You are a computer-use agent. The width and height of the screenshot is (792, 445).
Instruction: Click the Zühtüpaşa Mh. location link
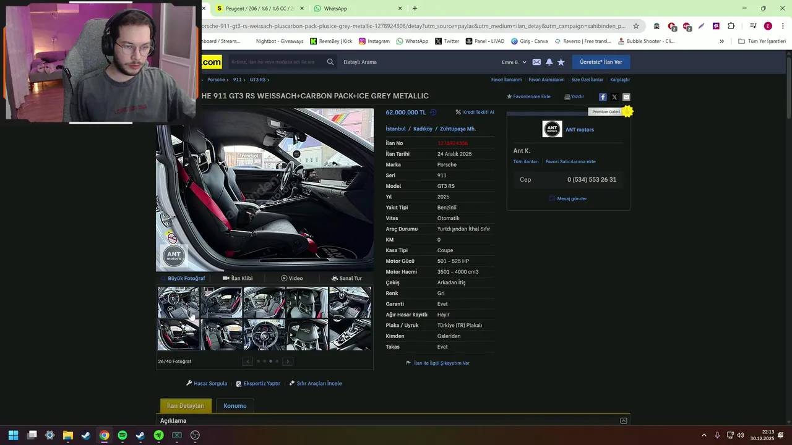[x=458, y=129]
